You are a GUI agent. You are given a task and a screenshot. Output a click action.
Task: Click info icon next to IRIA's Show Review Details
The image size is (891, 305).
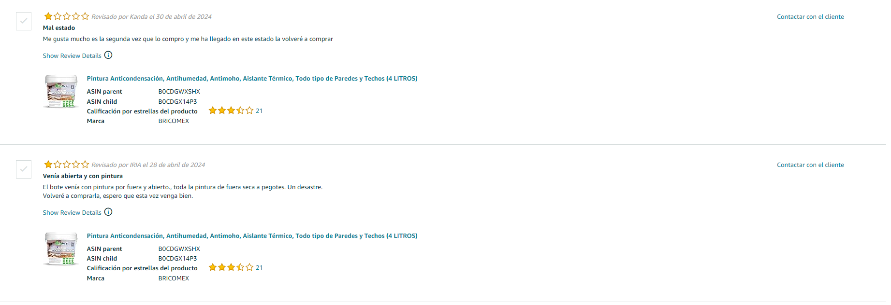click(x=108, y=212)
